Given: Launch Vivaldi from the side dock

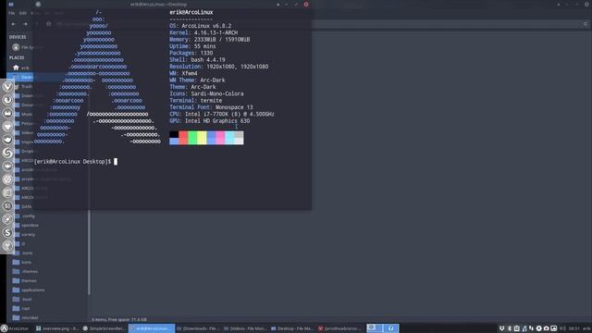Looking at the screenshot, I should tap(7, 86).
